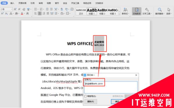Check the 带括号 checkbox in dialog
The height and width of the screenshot is (108, 174).
click(x=85, y=96)
